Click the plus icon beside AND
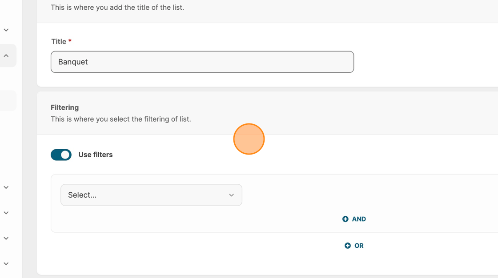 pos(345,219)
